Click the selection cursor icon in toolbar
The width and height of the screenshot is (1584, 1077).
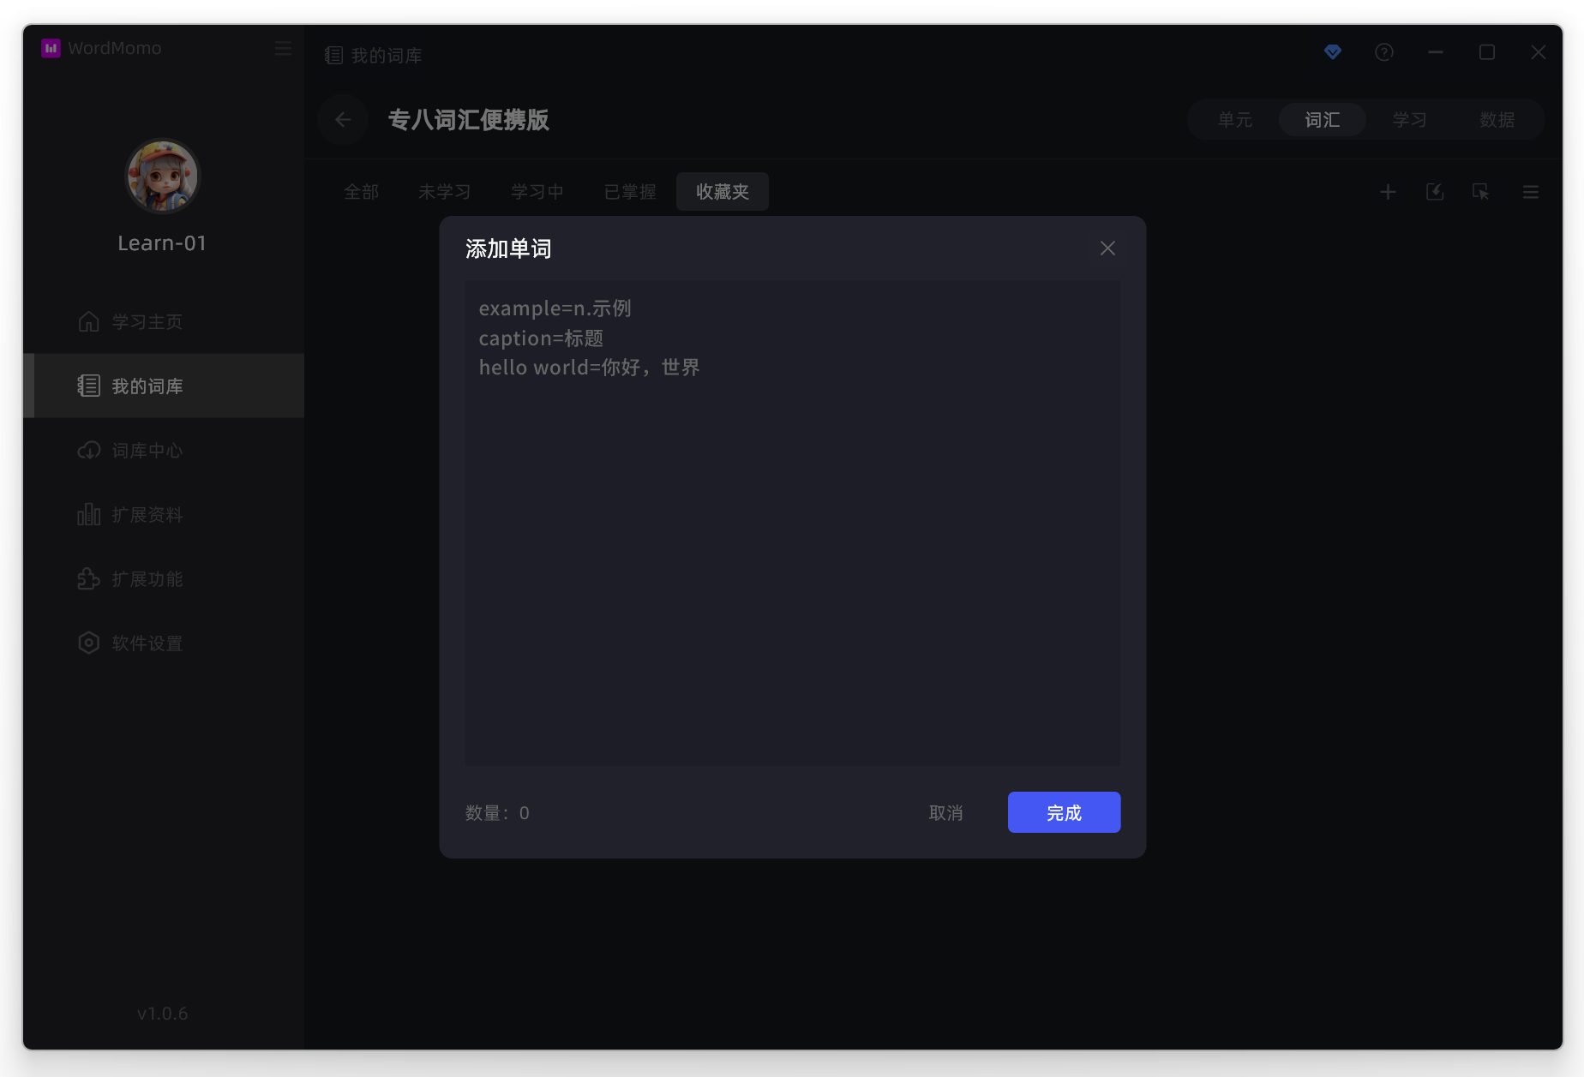[1480, 192]
